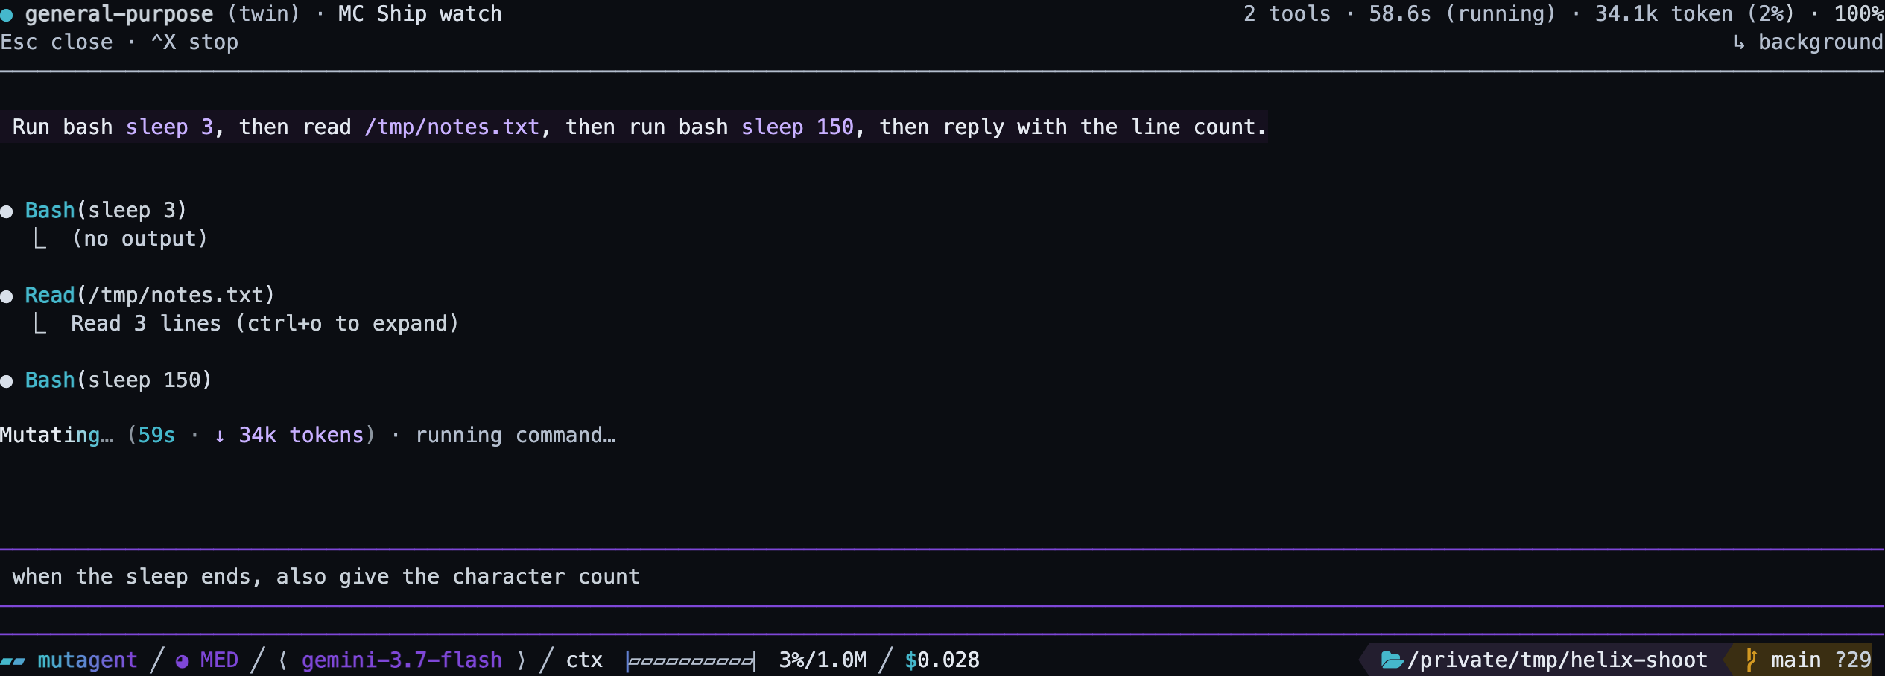Click the general-purpose (twin) agent name

(162, 14)
